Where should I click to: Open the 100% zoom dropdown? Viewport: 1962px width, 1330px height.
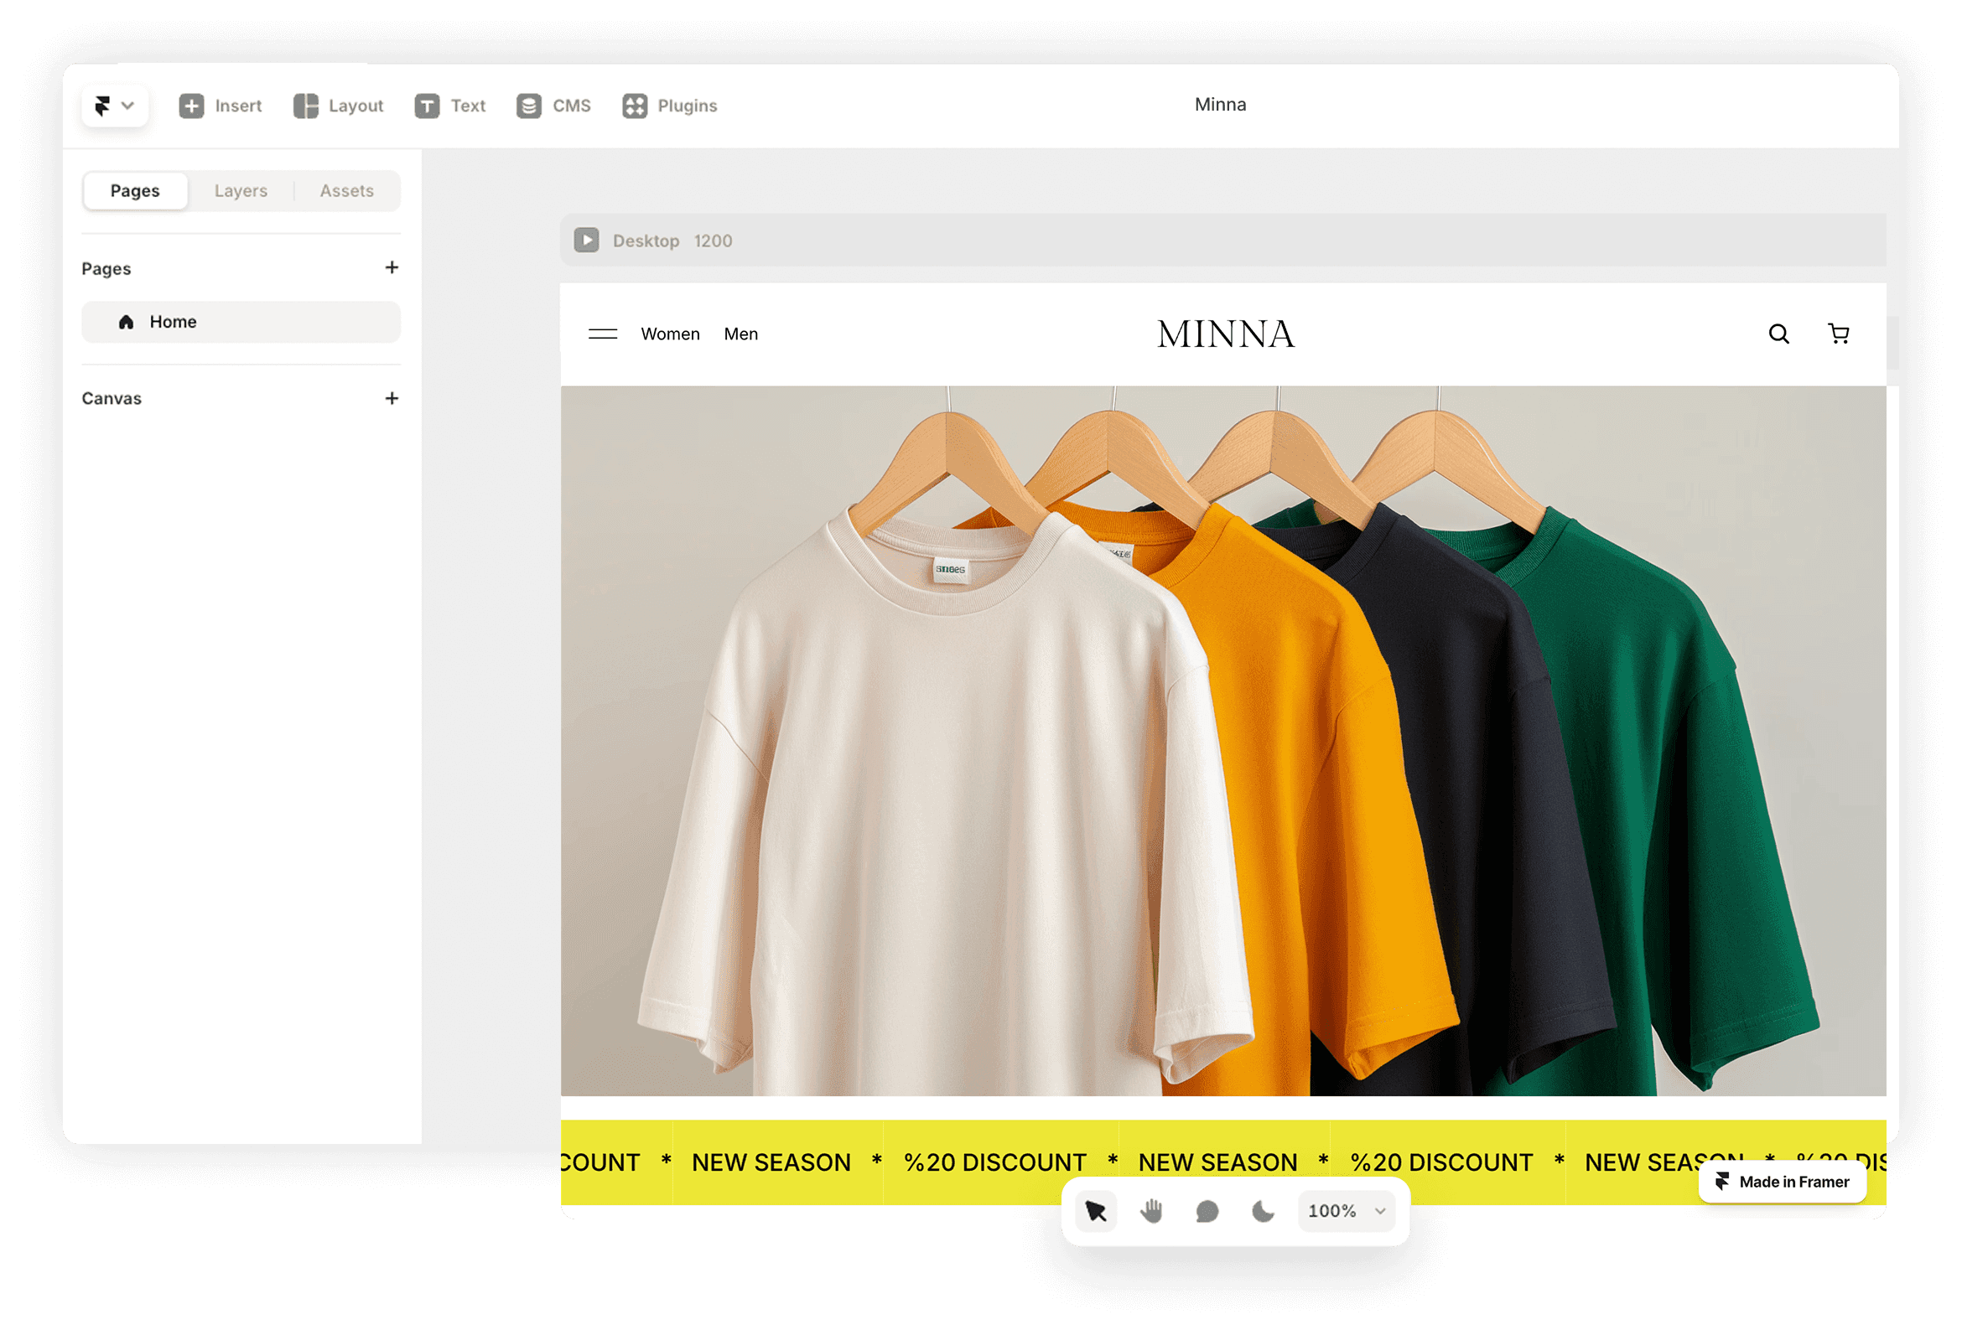click(1347, 1211)
